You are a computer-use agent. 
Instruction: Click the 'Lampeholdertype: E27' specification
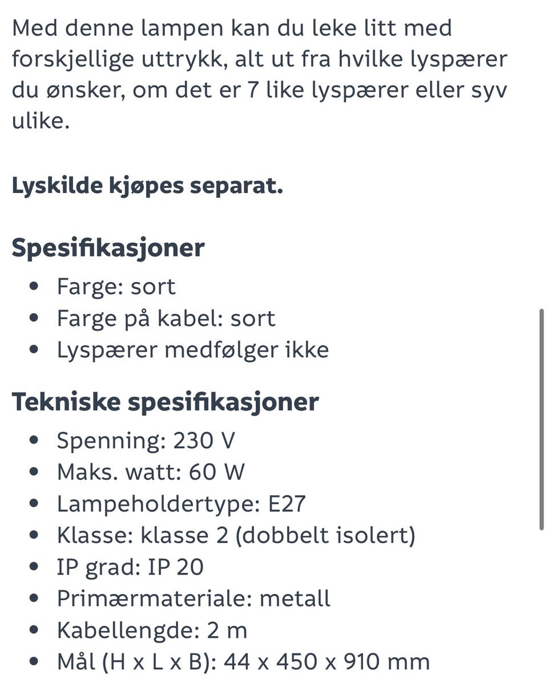(x=181, y=504)
